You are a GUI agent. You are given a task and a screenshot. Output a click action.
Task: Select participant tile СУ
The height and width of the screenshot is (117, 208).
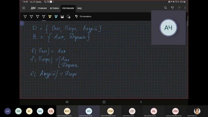pyautogui.click(x=132, y=111)
